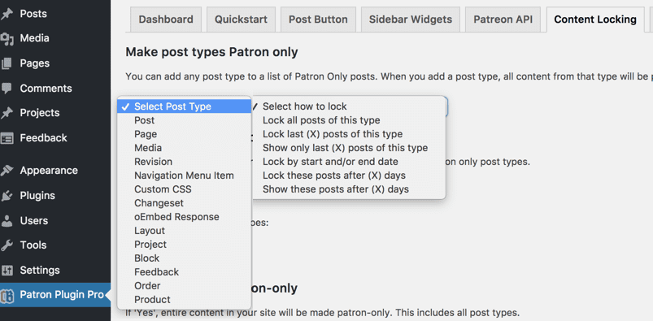Open the Settings sliders icon

[7, 270]
